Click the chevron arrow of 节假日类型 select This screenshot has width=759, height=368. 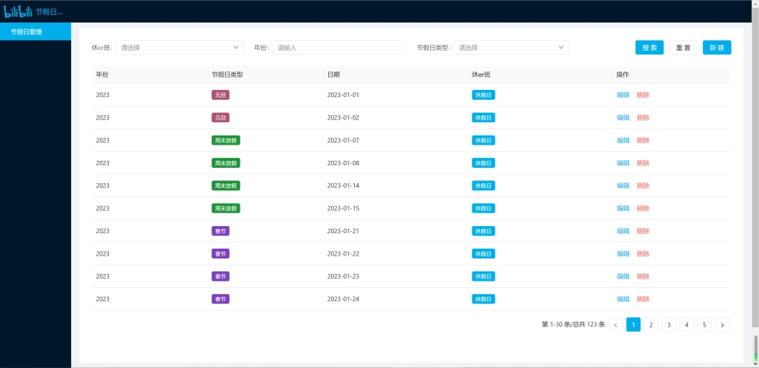[x=561, y=47]
